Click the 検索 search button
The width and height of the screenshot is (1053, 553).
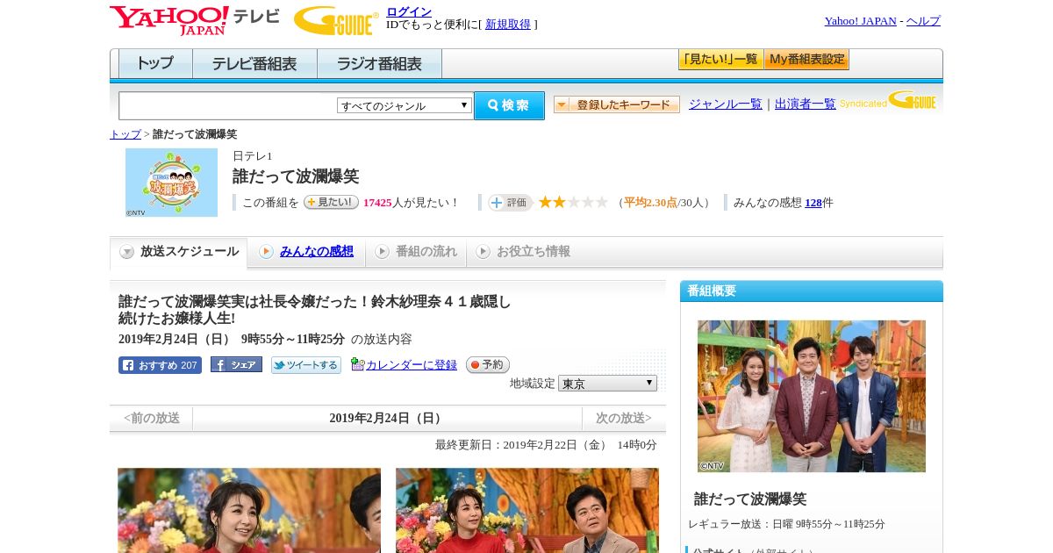[x=509, y=105]
